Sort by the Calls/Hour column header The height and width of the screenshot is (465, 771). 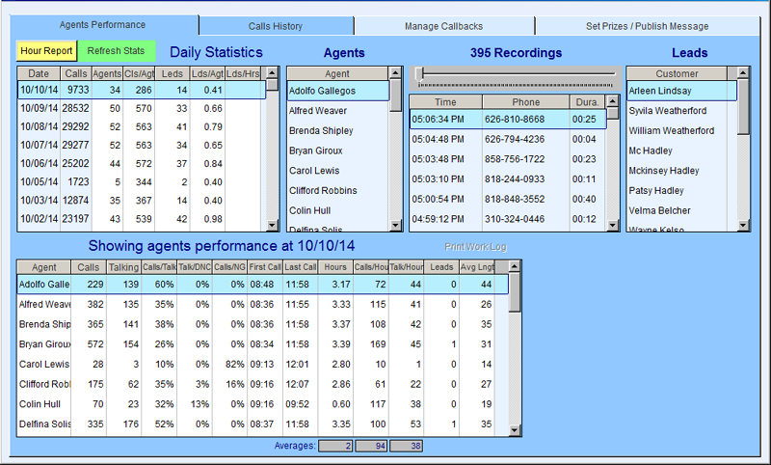pyautogui.click(x=372, y=267)
